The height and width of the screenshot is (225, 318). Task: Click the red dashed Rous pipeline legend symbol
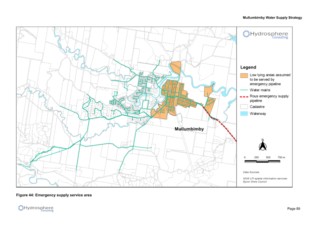click(x=244, y=97)
